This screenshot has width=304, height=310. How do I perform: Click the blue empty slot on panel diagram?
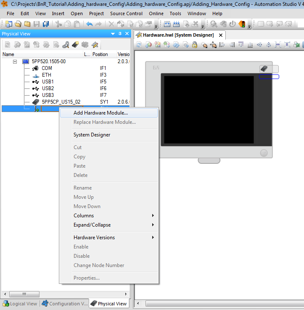pyautogui.click(x=269, y=77)
